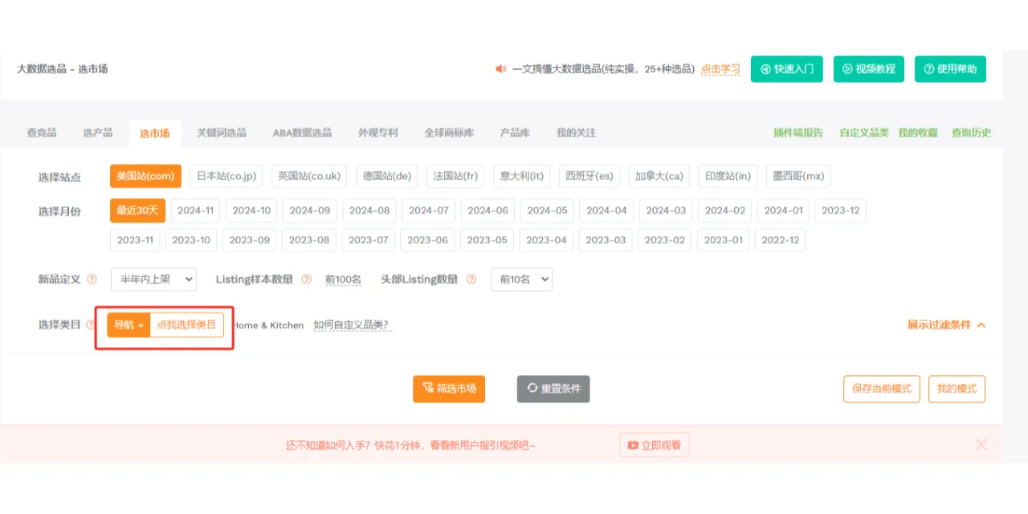
Task: Click the question mark icon beside 新品定义
Action: (x=93, y=279)
